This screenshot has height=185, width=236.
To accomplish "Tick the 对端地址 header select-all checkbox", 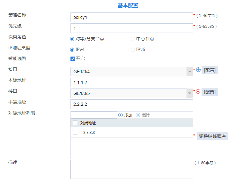I will 75,123.
